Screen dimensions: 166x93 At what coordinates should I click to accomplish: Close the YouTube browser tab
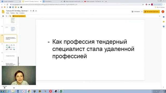103,2
